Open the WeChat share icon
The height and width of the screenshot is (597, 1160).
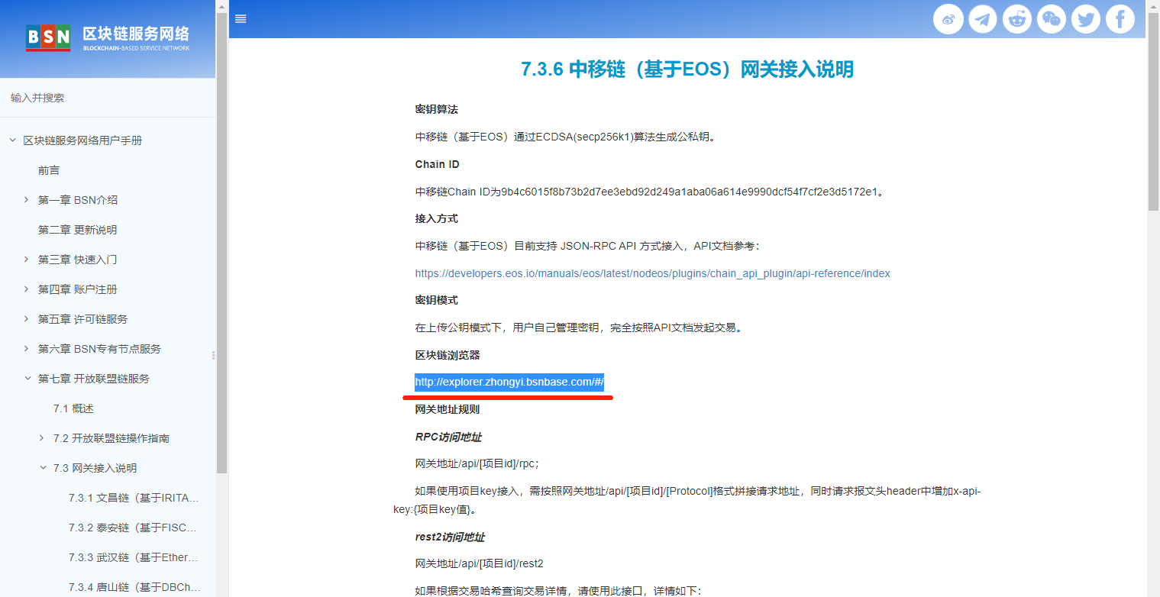[1052, 19]
